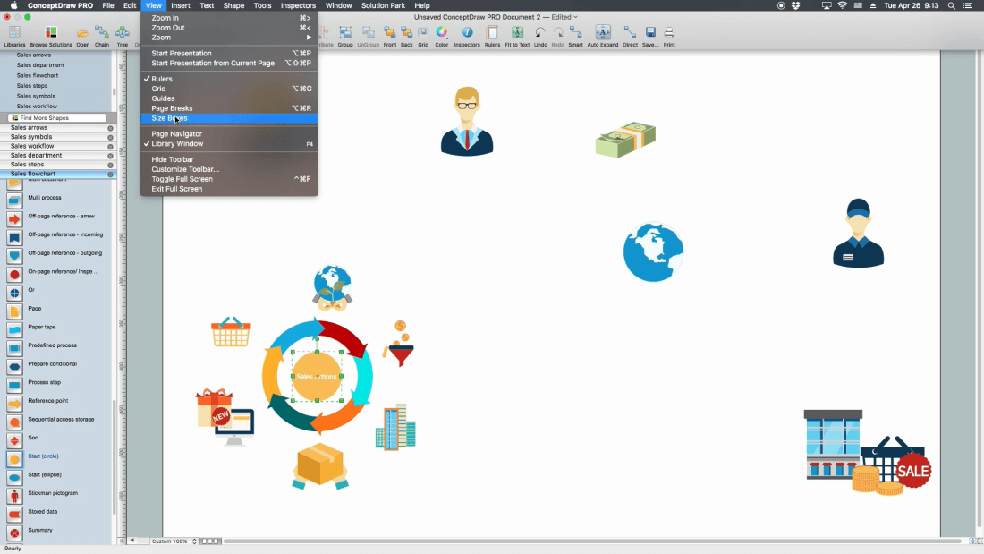Select the Smart connector tool
This screenshot has height=554, width=984.
coord(575,36)
